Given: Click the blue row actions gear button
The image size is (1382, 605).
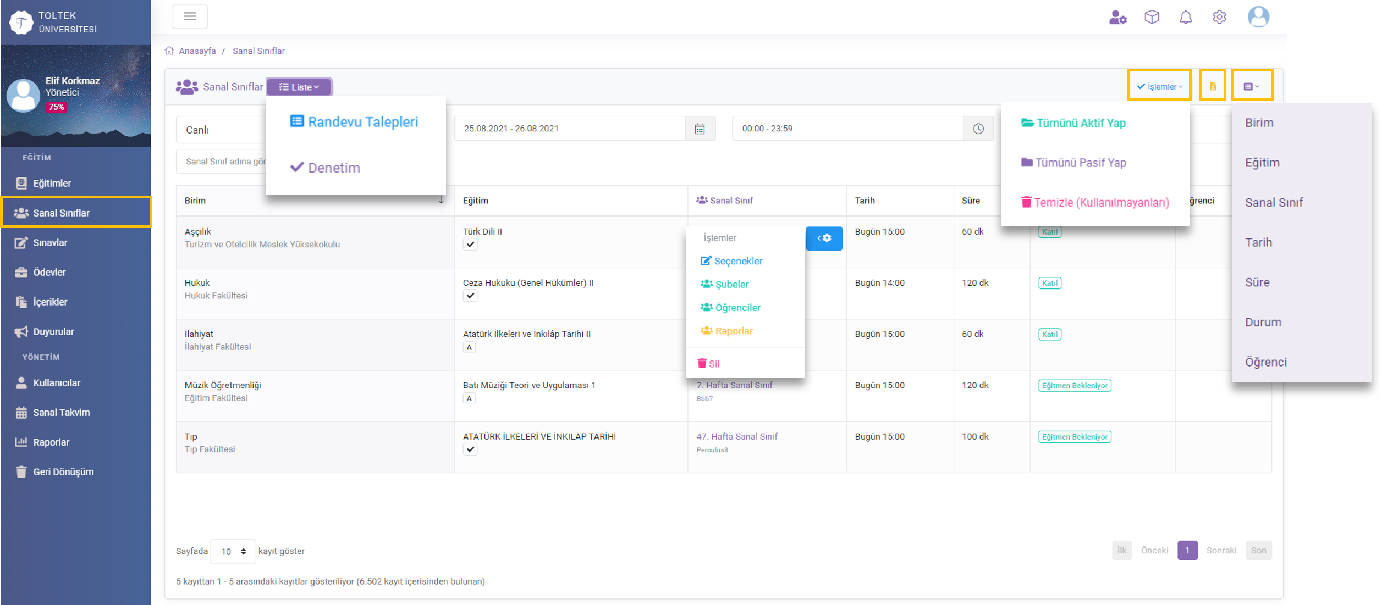Looking at the screenshot, I should click(x=823, y=238).
